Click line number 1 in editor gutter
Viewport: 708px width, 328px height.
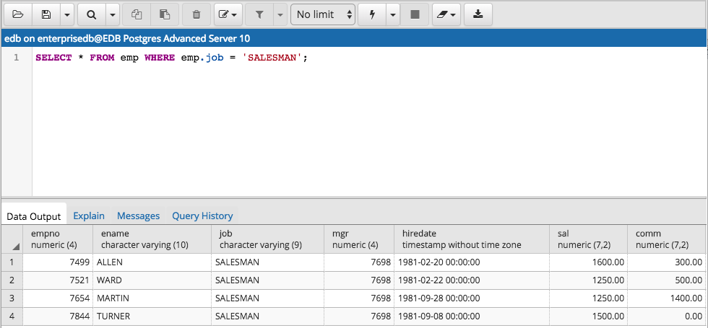point(16,58)
